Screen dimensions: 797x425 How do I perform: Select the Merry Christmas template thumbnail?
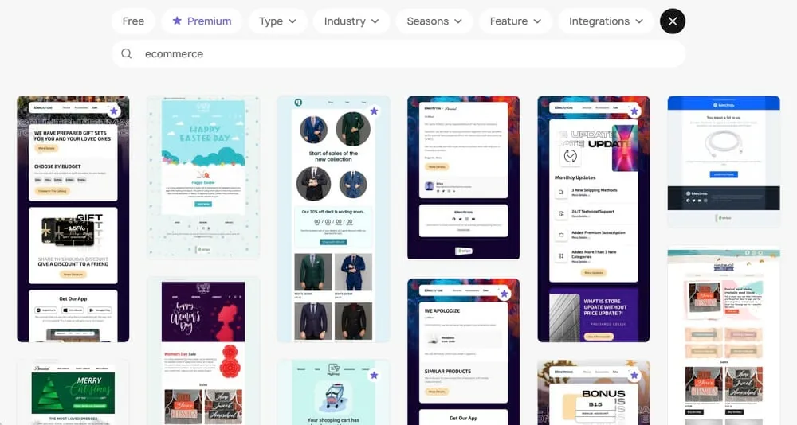[73, 392]
